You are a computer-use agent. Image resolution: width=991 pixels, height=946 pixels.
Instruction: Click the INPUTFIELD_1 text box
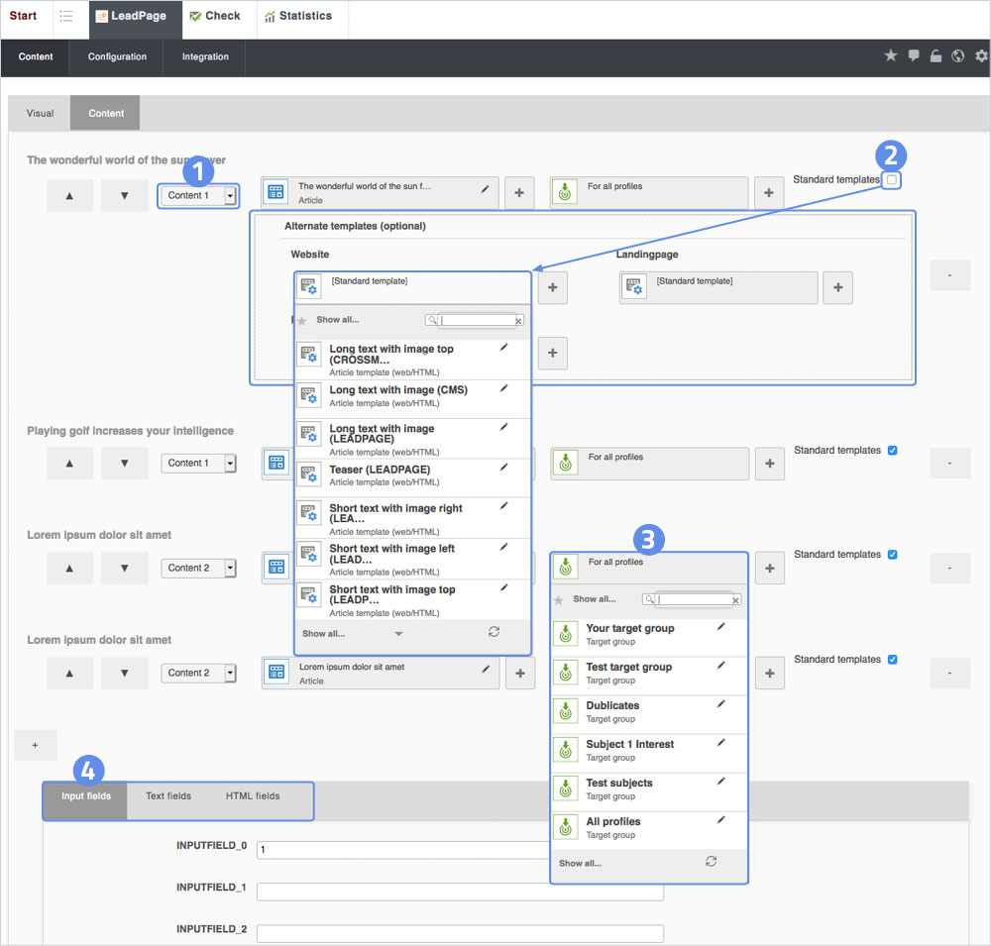[459, 892]
